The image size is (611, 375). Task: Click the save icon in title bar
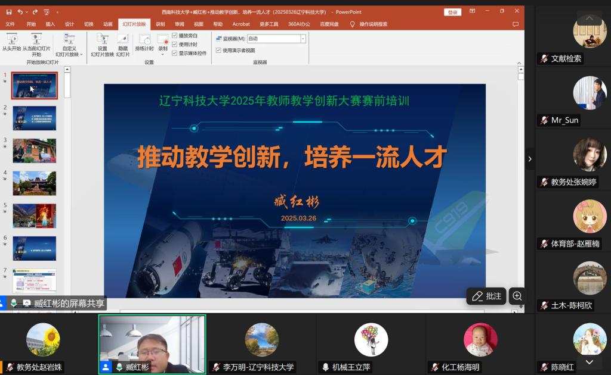coord(8,11)
